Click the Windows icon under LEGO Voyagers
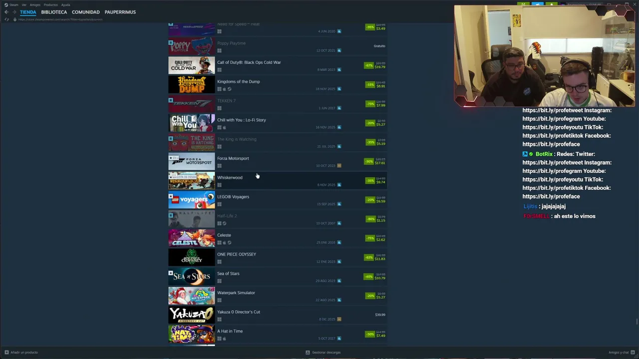The image size is (639, 359). 219,204
